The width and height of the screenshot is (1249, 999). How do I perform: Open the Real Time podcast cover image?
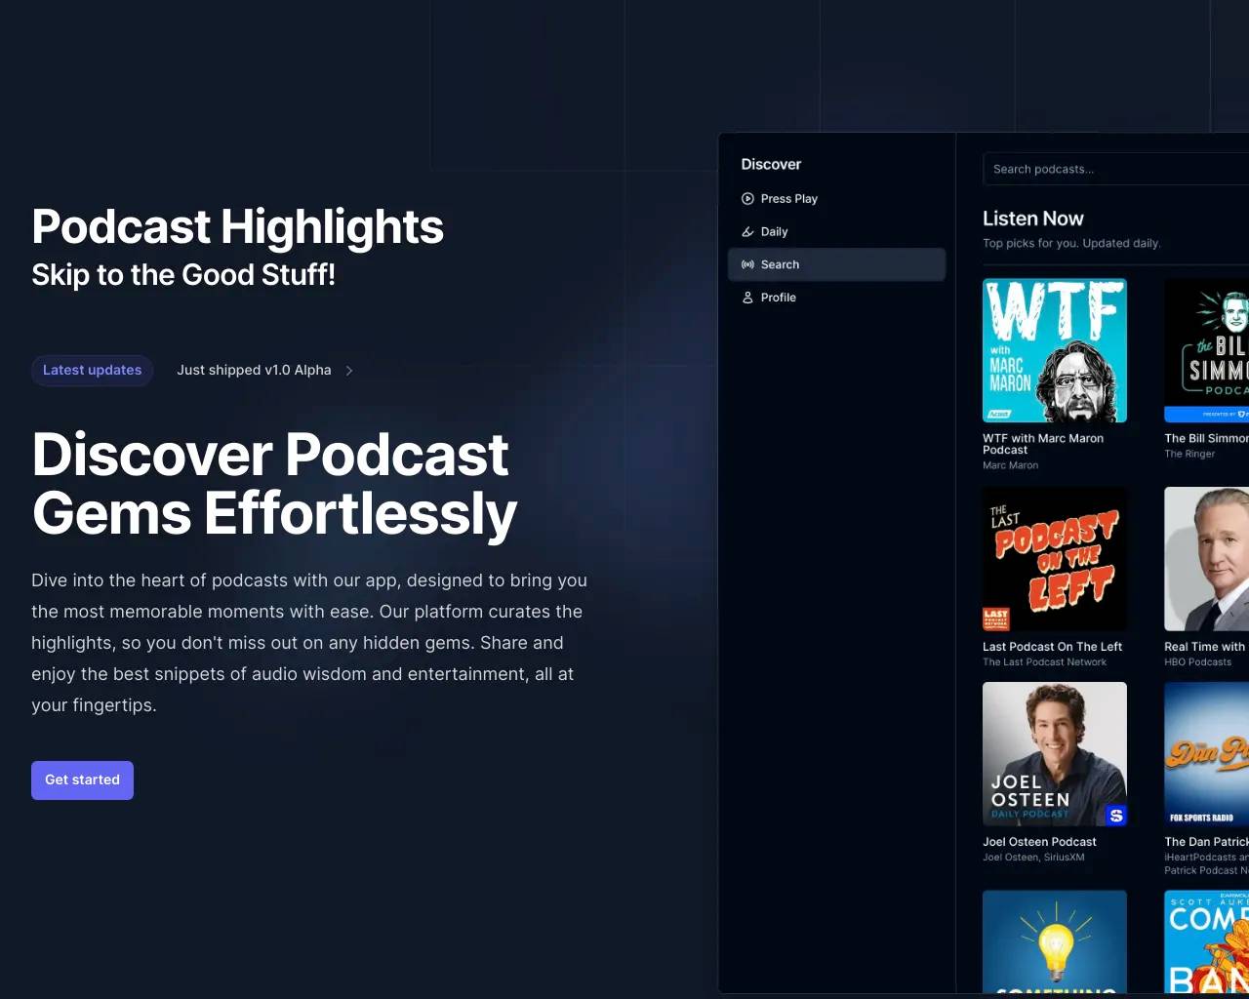click(1206, 559)
